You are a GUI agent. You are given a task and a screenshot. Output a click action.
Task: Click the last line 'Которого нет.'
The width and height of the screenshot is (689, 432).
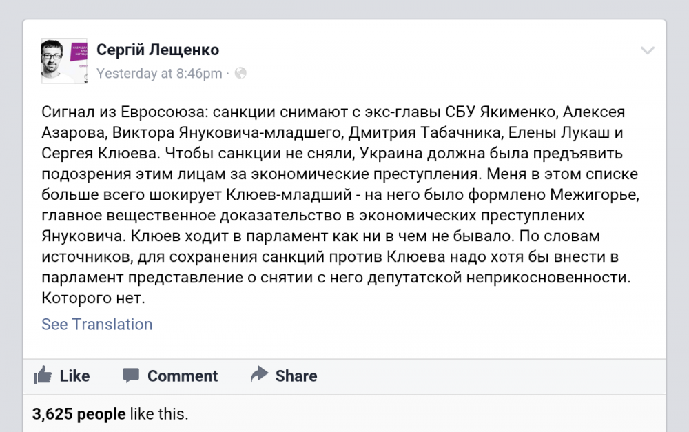tap(93, 298)
